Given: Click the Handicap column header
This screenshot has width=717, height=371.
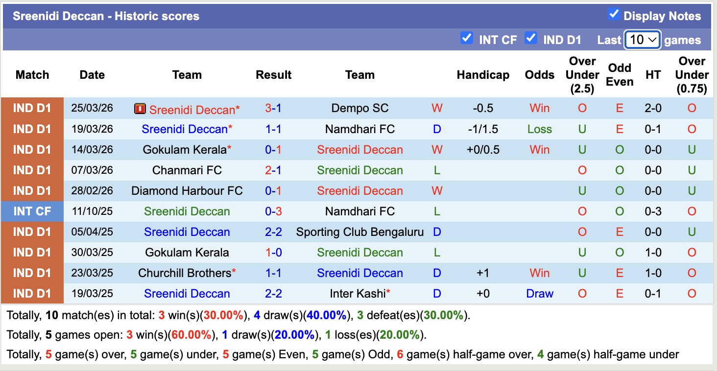Looking at the screenshot, I should (x=482, y=75).
